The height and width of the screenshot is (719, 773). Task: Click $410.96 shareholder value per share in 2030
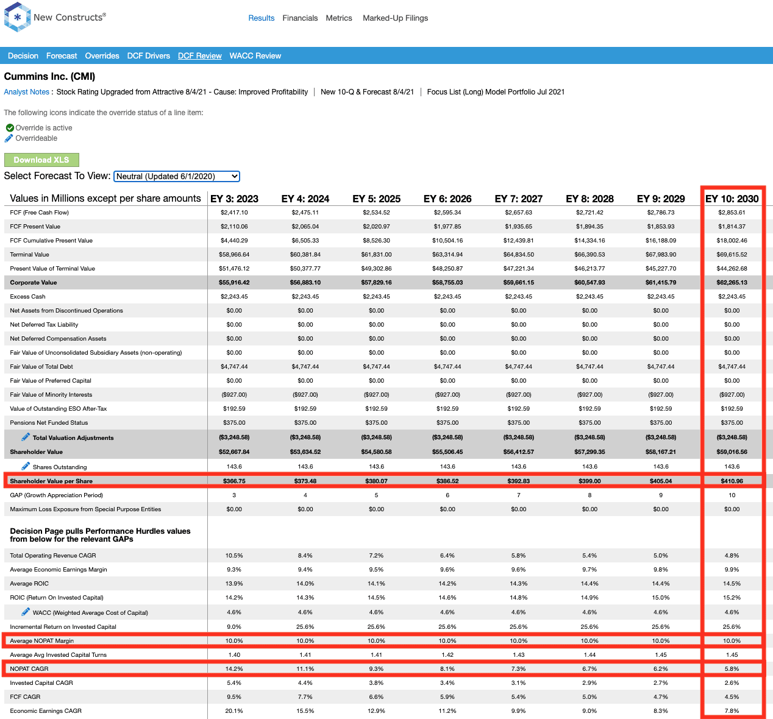point(732,481)
